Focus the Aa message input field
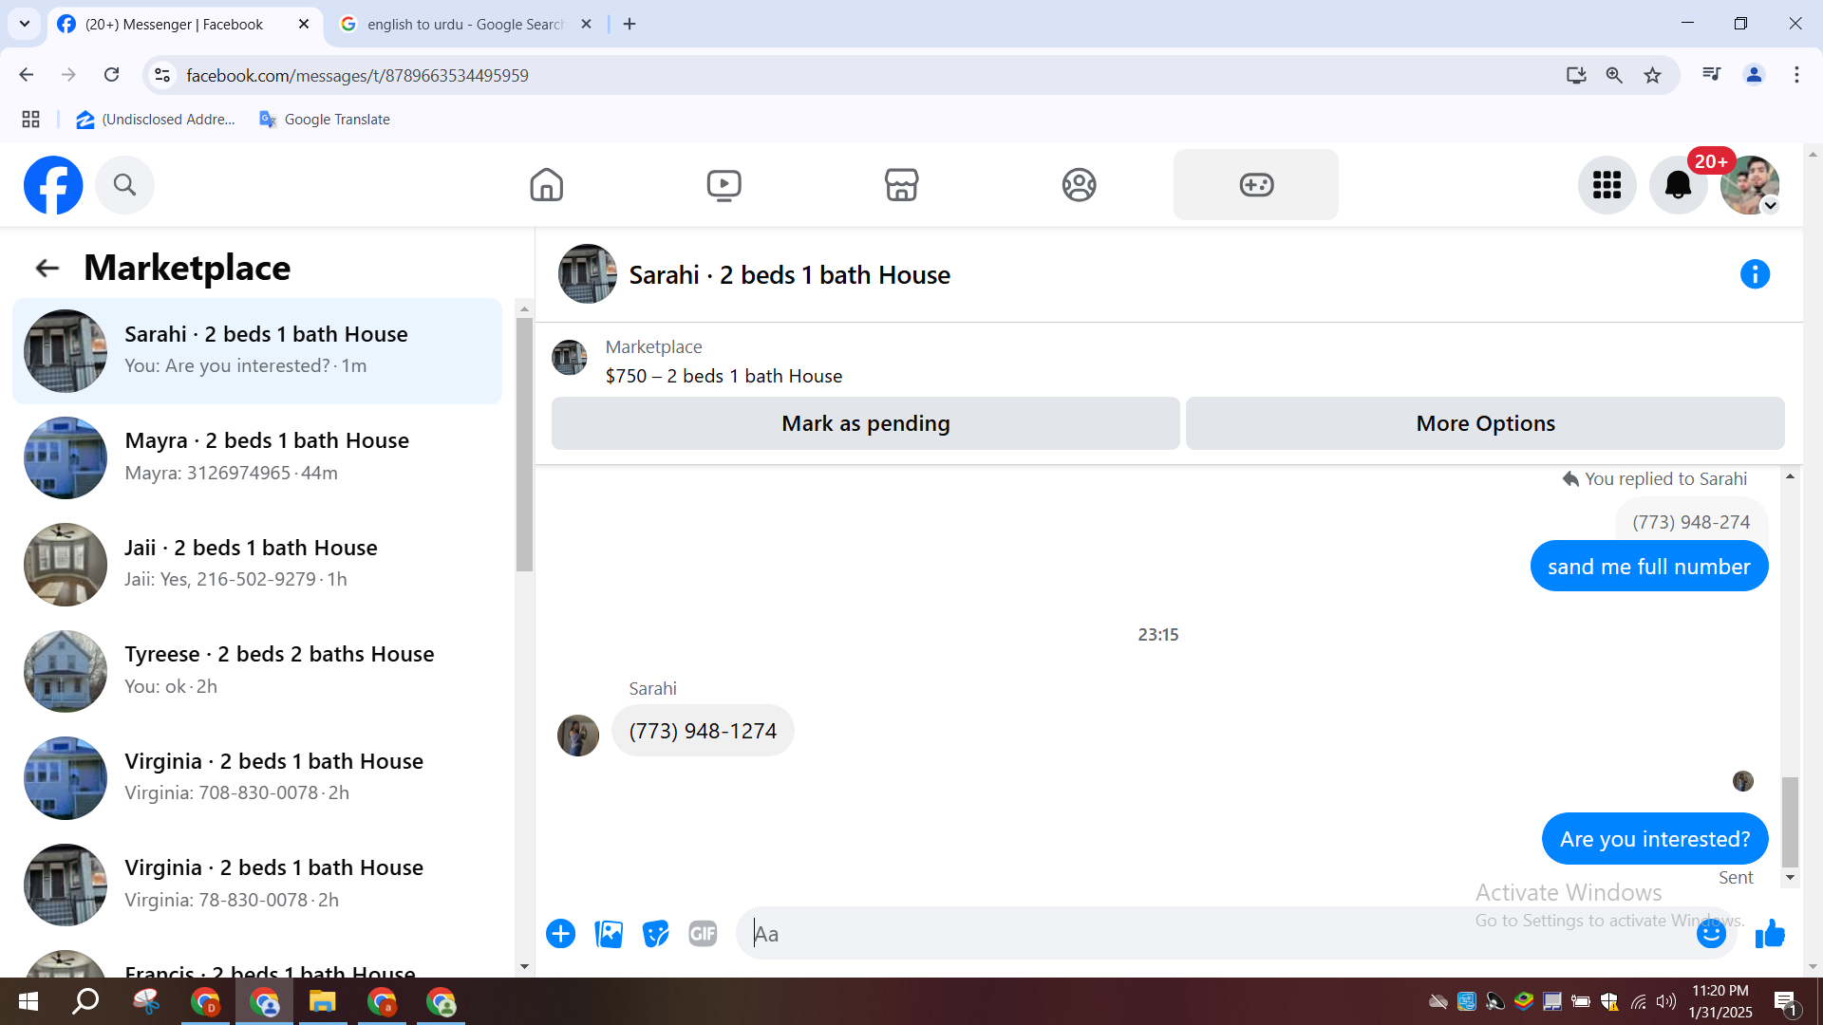The image size is (1823, 1025). 1215,934
